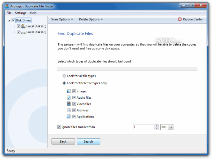Select the Local Disk (C:) label
Image resolution: width=212 pixels, height=159 pixels.
pyautogui.click(x=36, y=26)
